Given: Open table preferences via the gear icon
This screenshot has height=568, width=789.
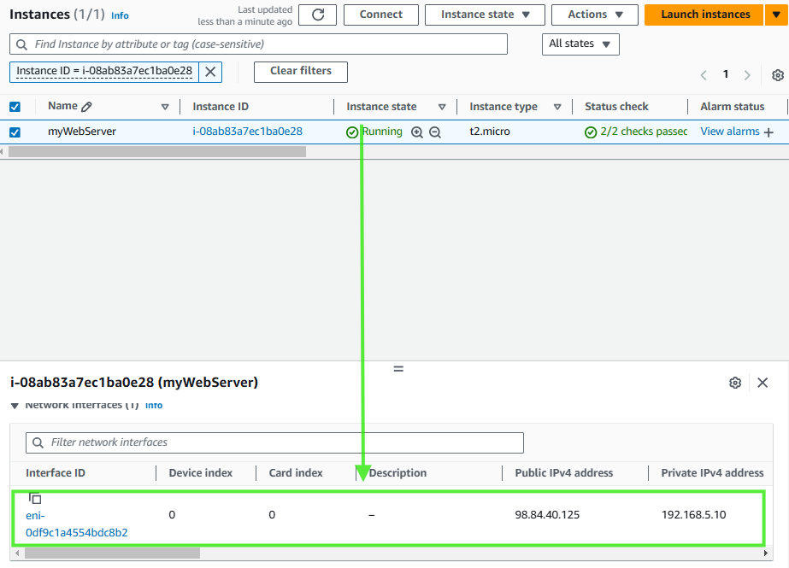Looking at the screenshot, I should 776,75.
